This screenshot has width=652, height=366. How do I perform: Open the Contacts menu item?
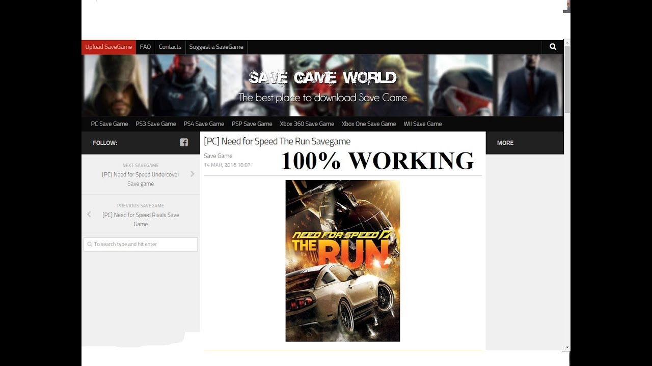170,47
